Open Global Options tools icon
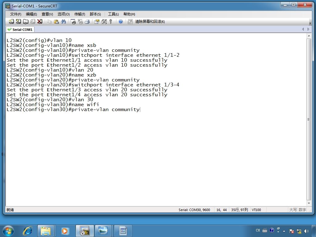 point(104,22)
